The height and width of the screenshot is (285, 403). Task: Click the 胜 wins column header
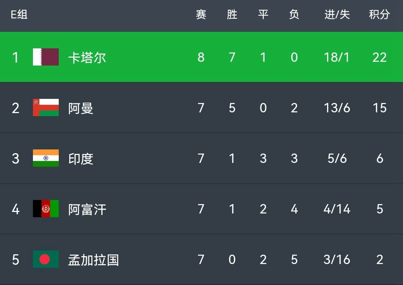232,14
